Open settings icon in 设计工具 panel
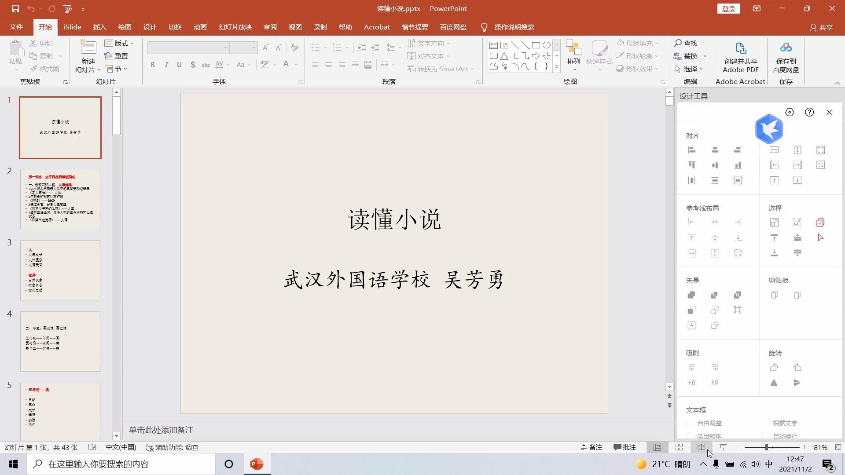845x475 pixels. [x=790, y=112]
